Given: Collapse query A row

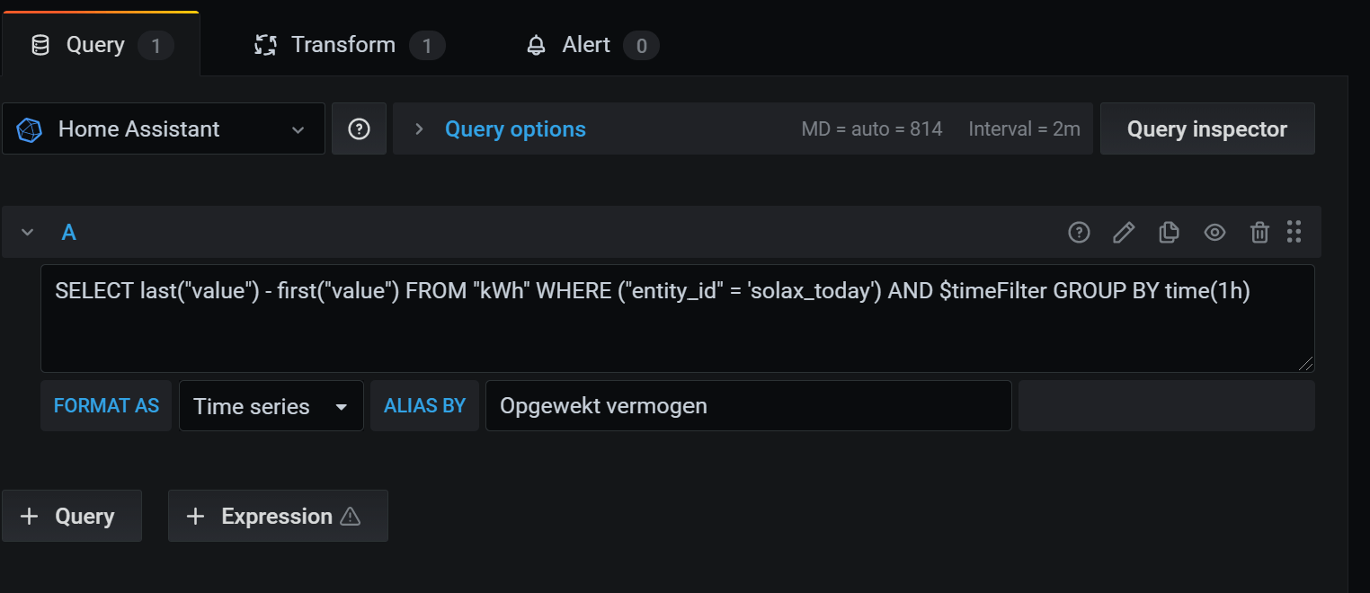Looking at the screenshot, I should (28, 233).
